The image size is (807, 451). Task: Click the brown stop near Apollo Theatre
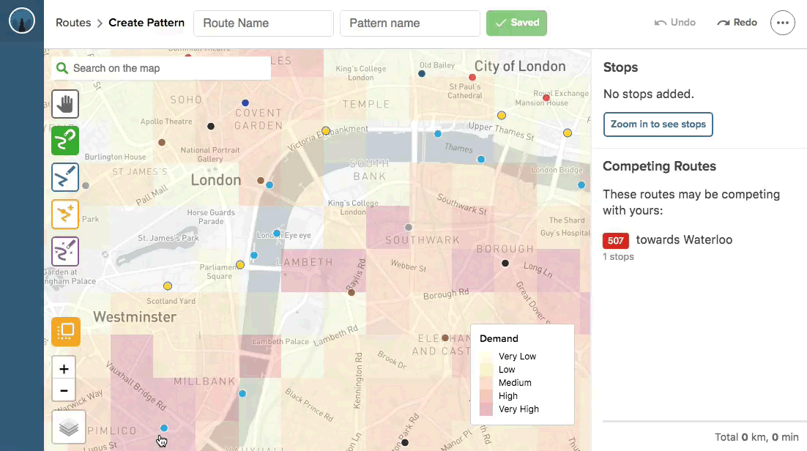pyautogui.click(x=162, y=142)
